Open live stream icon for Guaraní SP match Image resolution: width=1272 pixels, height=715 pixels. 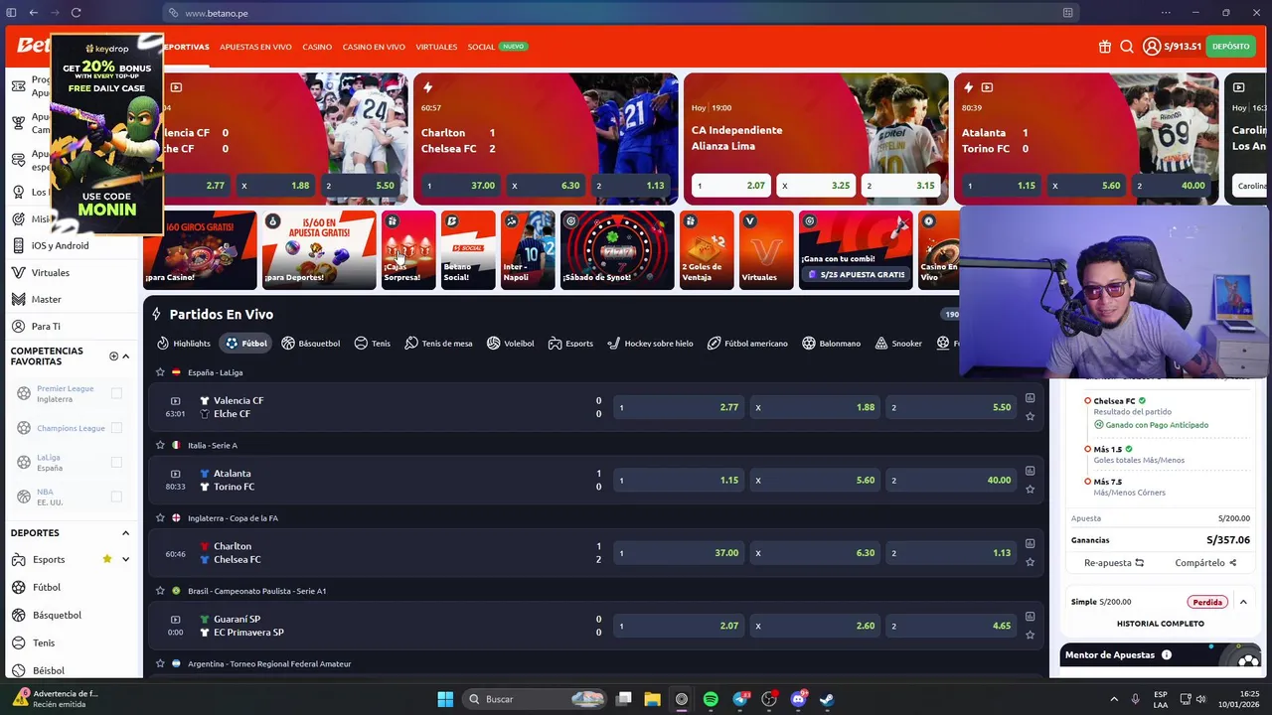[175, 620]
